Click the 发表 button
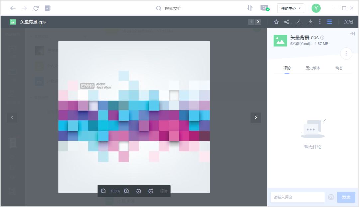 tap(346, 197)
